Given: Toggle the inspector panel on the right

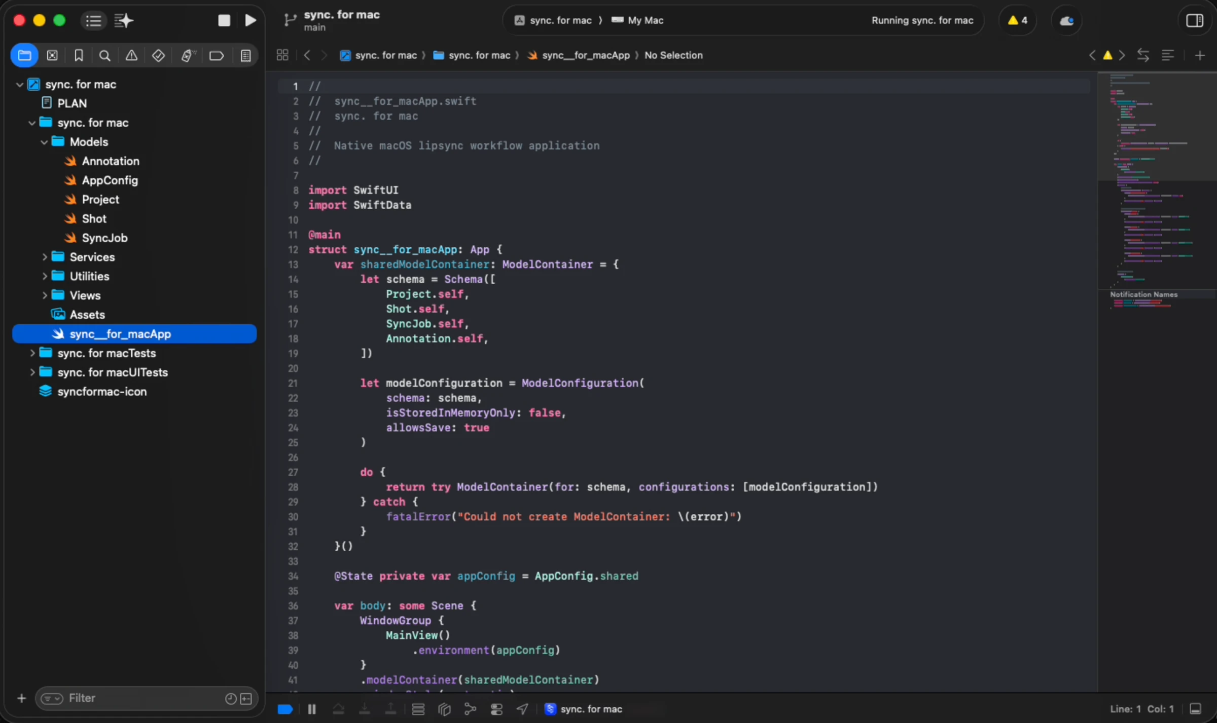Looking at the screenshot, I should (1195, 20).
